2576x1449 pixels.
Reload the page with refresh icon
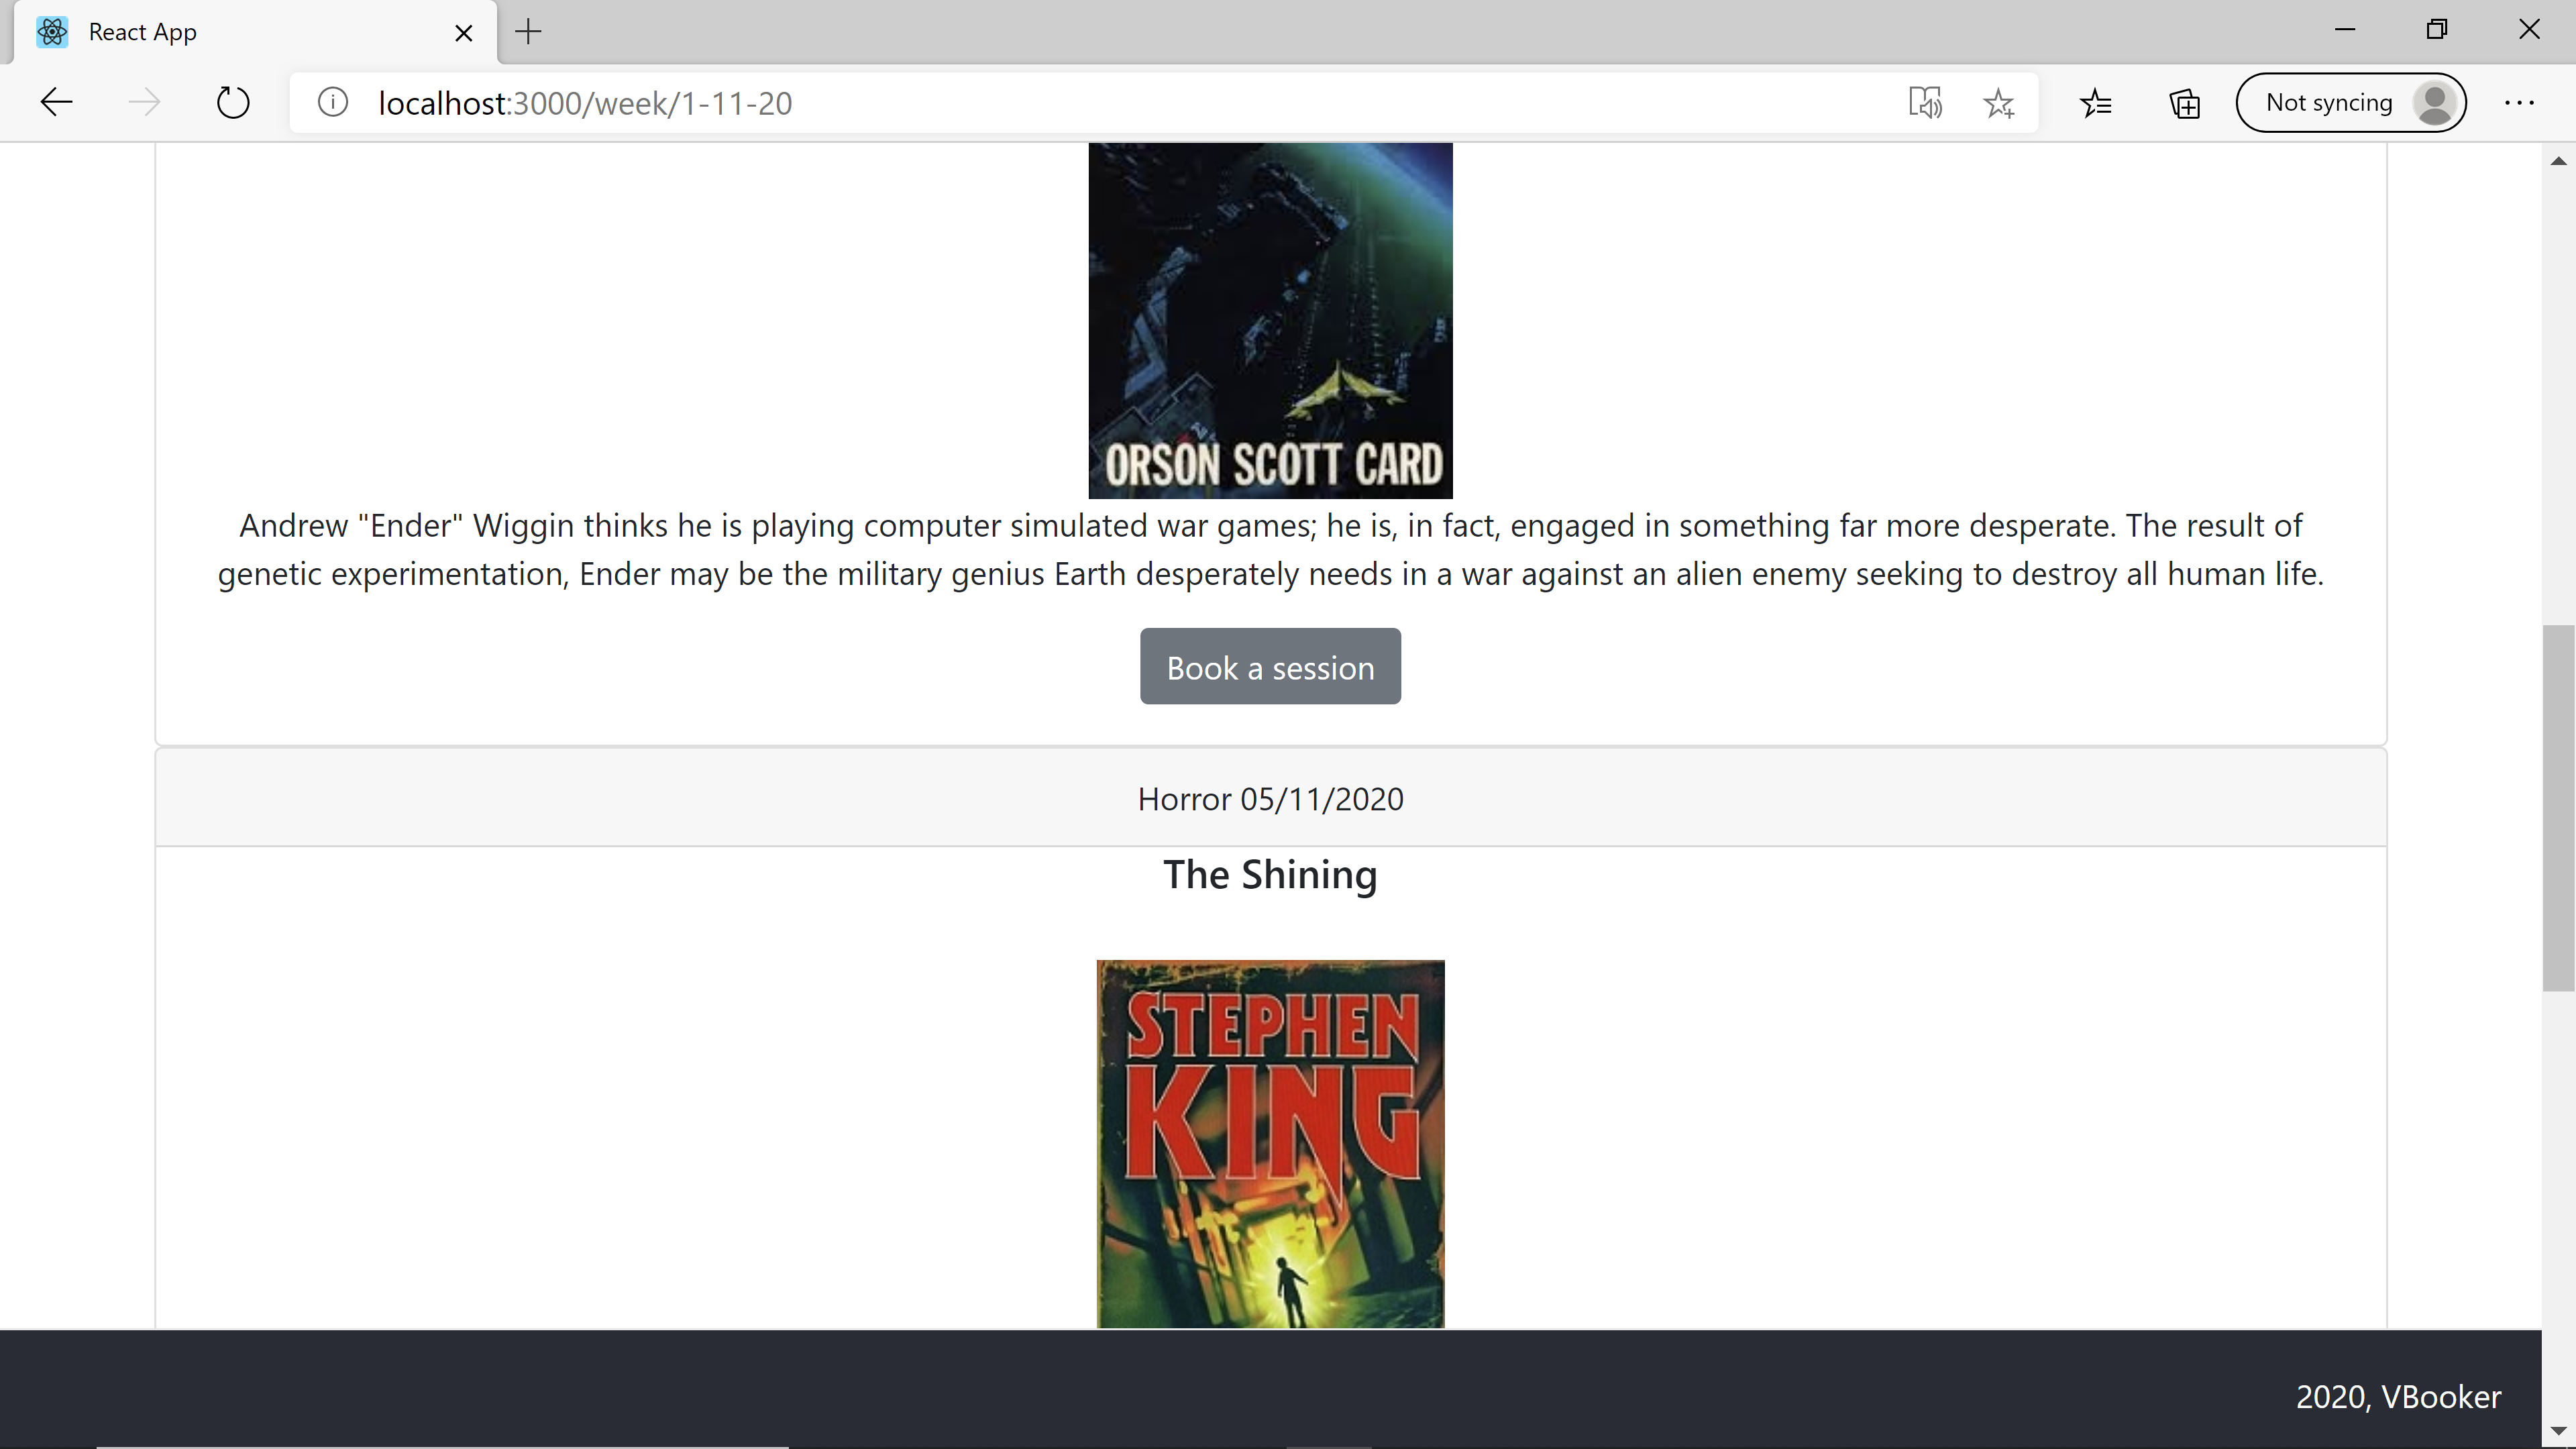[x=233, y=102]
